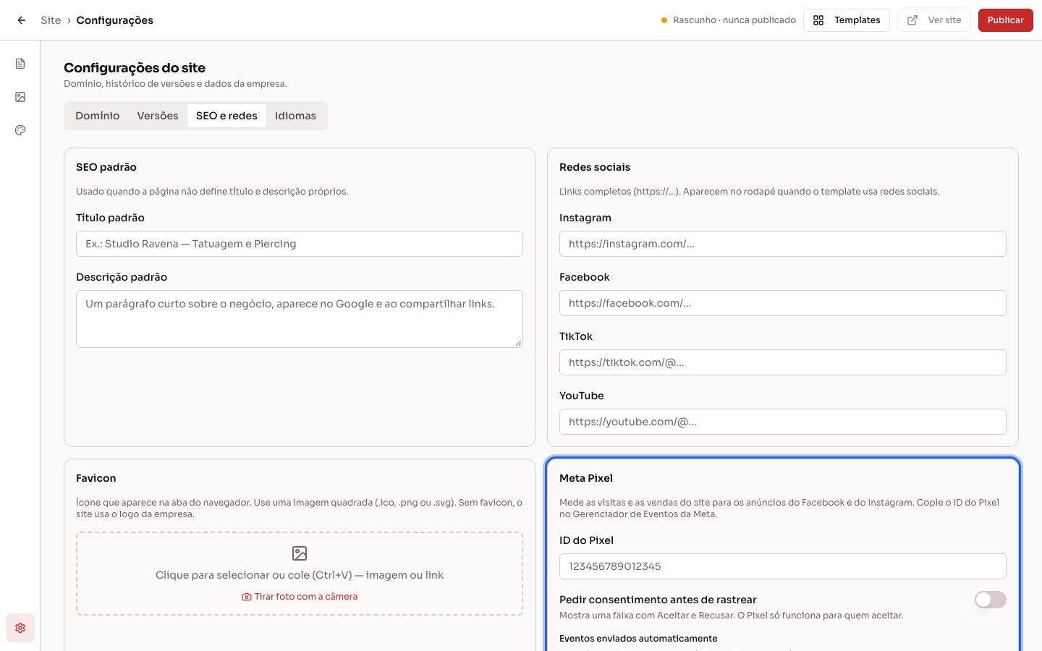The height and width of the screenshot is (651, 1042).
Task: Click the Rascunho · nunca publicado status
Action: [729, 20]
